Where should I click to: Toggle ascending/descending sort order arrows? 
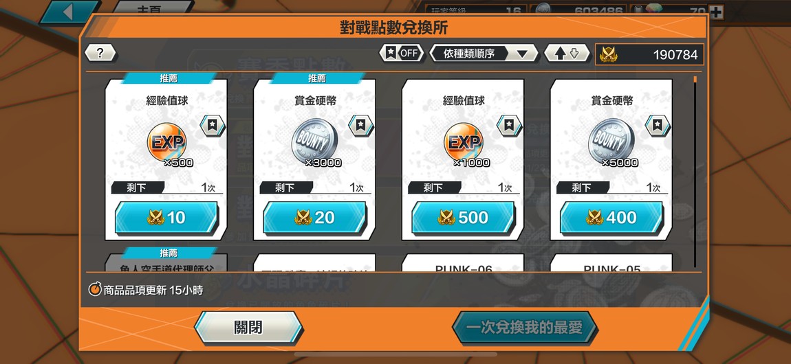point(567,54)
